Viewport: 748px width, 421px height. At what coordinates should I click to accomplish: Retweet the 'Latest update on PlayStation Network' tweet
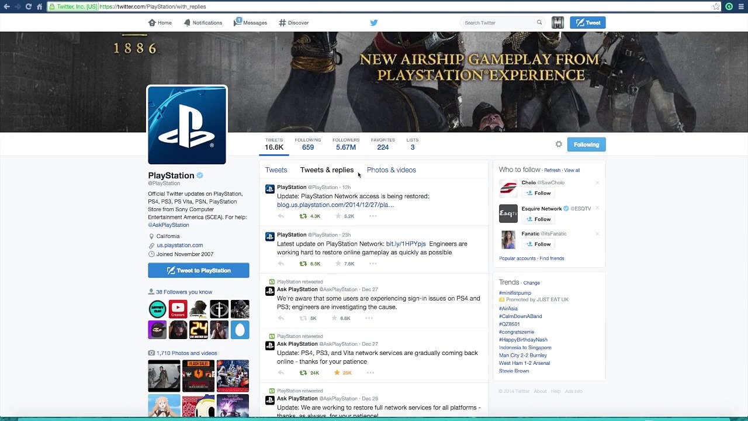click(303, 264)
